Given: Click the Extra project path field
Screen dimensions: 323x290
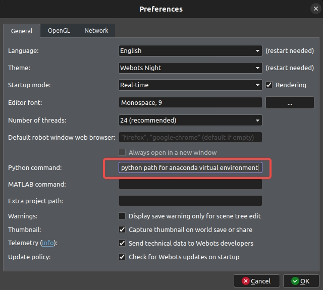Looking at the screenshot, I should pyautogui.click(x=190, y=201).
